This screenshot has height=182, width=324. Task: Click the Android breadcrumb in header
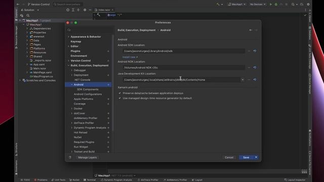click(x=166, y=30)
